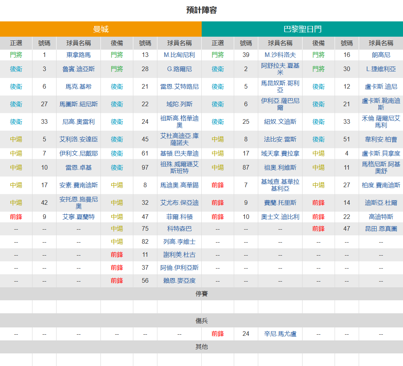The height and width of the screenshot is (366, 403).
Task: Click on 尼高.奧雷利
Action: click(78, 122)
